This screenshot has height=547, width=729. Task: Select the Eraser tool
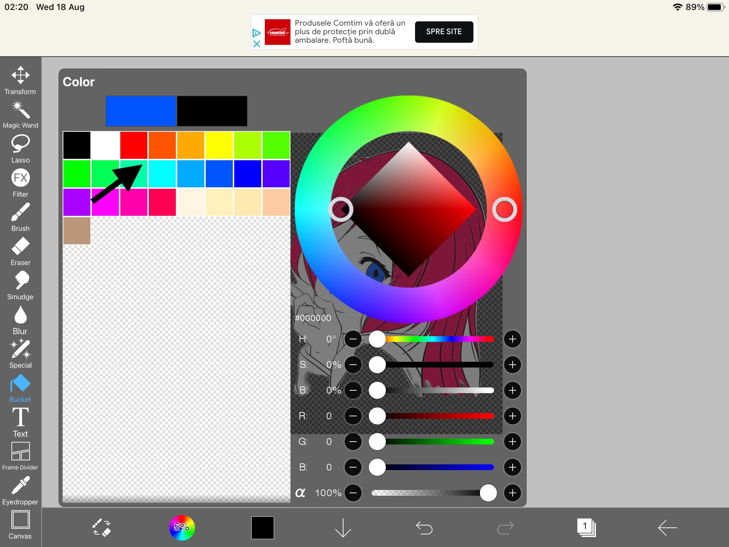pos(20,251)
